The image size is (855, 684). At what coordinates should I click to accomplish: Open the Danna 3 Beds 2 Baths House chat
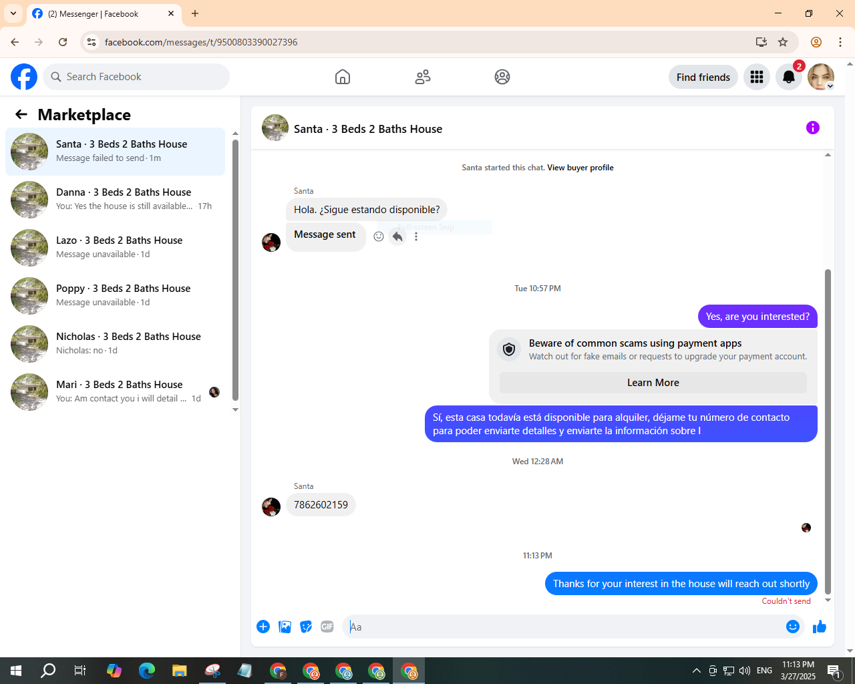tap(115, 200)
